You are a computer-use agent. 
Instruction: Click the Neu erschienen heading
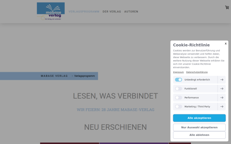coord(115,127)
